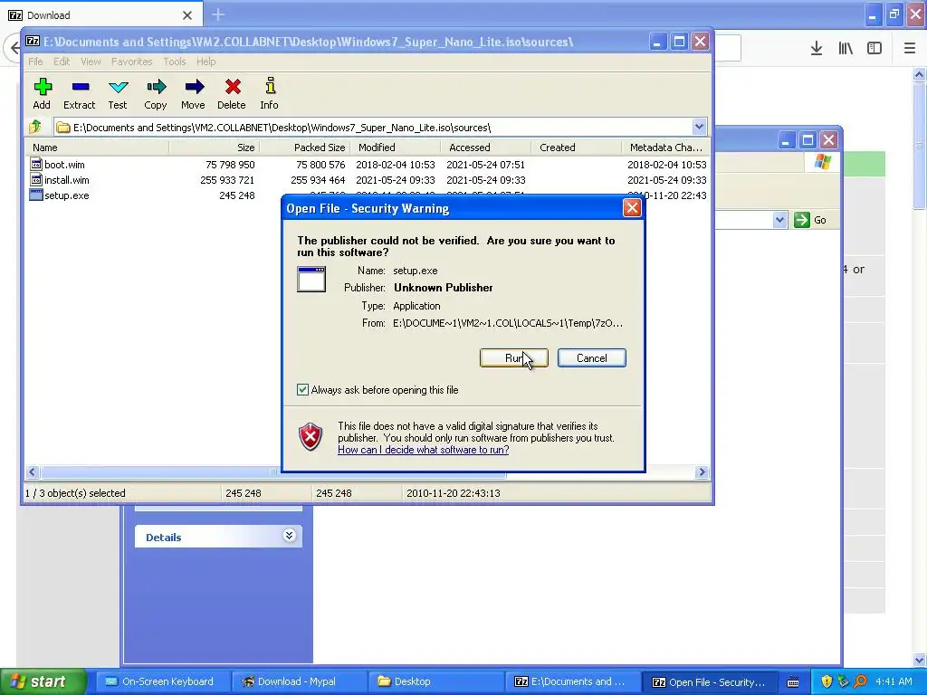Screen dimensions: 927x695
Task: Click the security shield tray icon
Action: point(827,681)
